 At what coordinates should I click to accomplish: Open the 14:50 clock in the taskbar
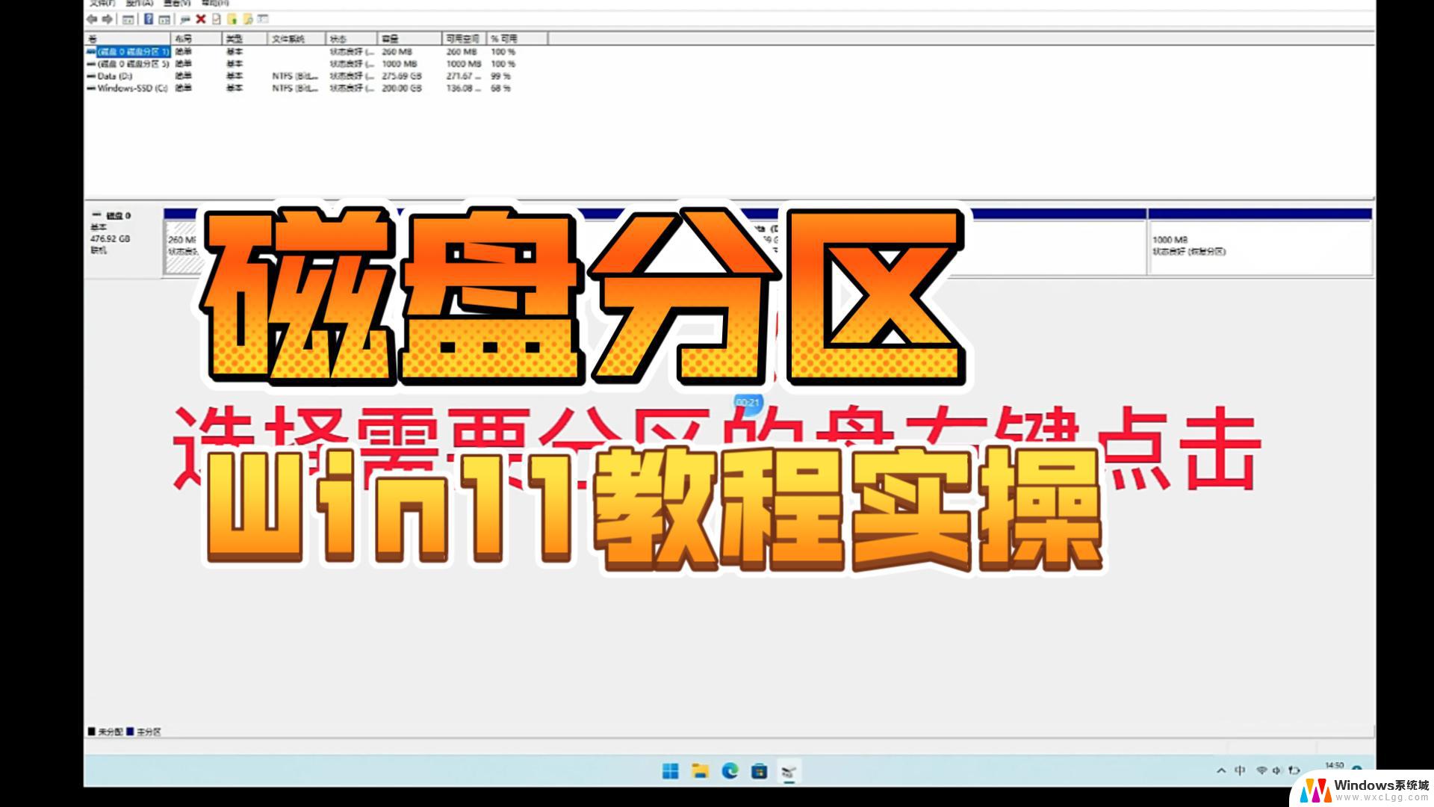[x=1335, y=766]
